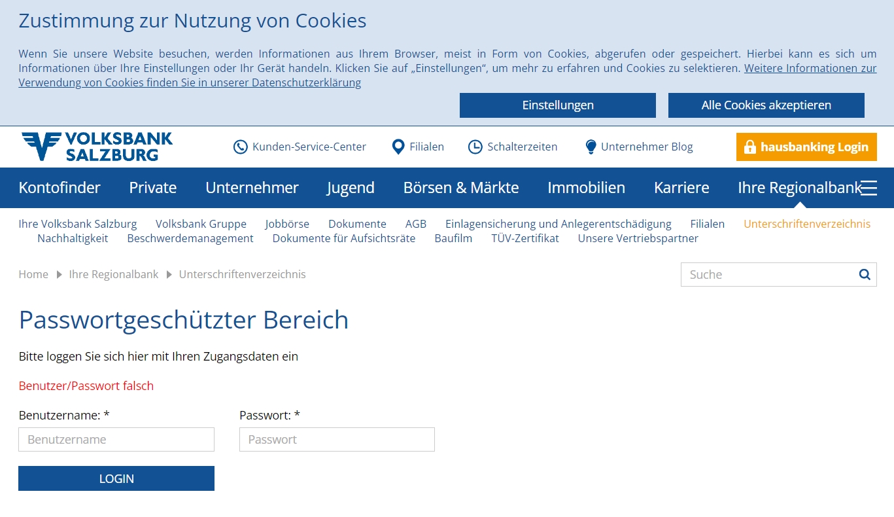894x517 pixels.
Task: Open the Kunden-Service-Center link
Action: point(309,147)
